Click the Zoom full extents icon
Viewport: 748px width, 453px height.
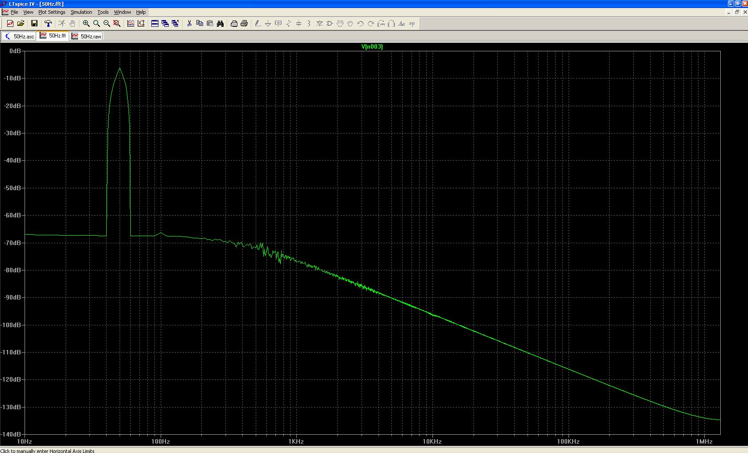tap(117, 24)
